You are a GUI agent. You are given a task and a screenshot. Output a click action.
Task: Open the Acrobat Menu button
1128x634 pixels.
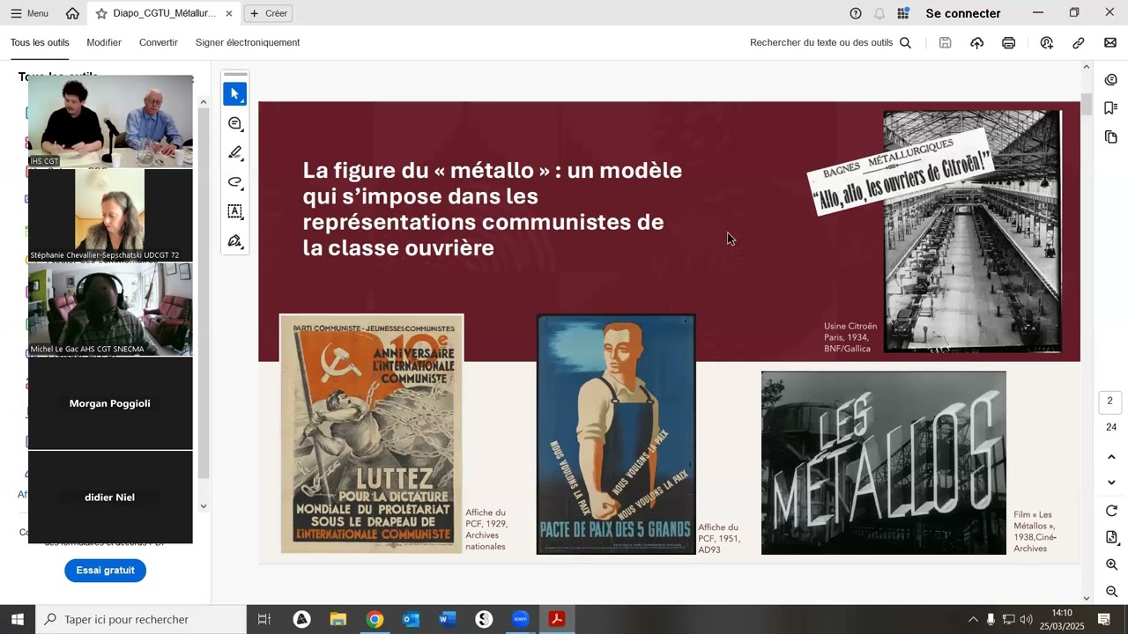(29, 13)
